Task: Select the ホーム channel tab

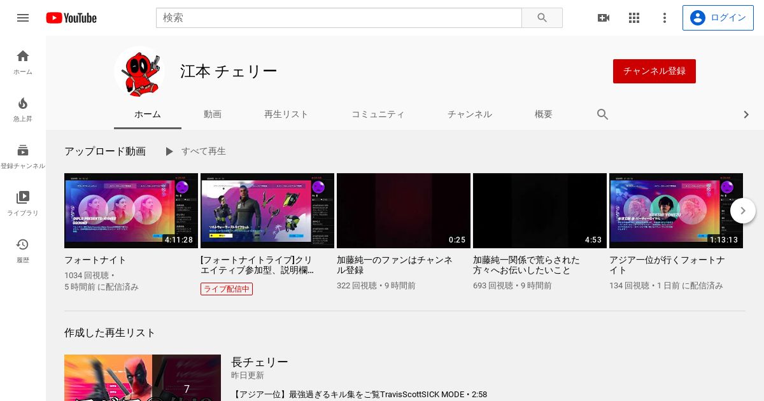Action: click(148, 115)
